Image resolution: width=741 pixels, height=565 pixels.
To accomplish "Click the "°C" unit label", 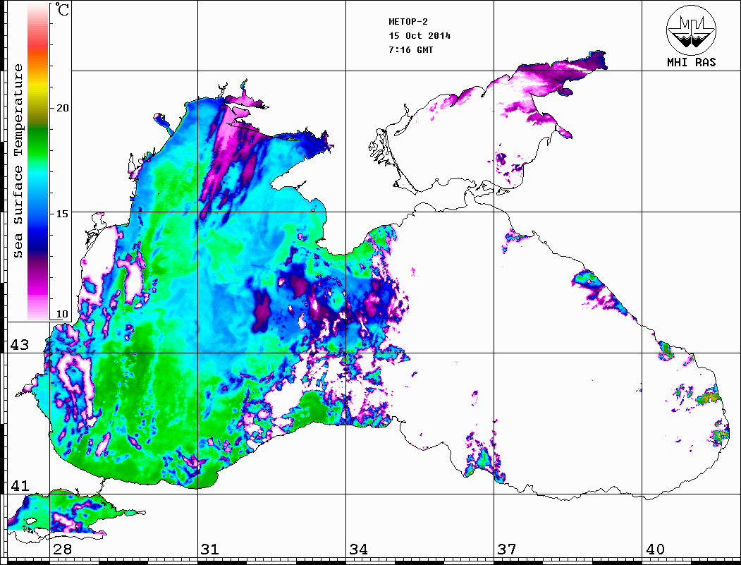I will pos(61,9).
